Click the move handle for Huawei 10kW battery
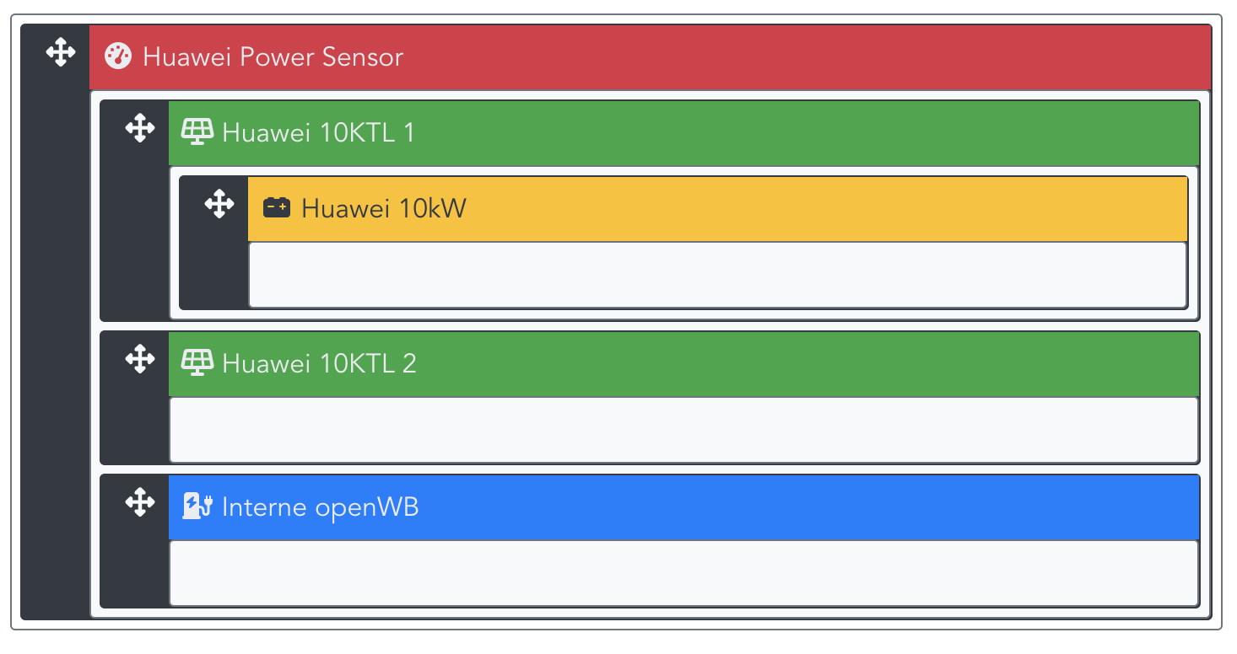The width and height of the screenshot is (1237, 654). 219,204
